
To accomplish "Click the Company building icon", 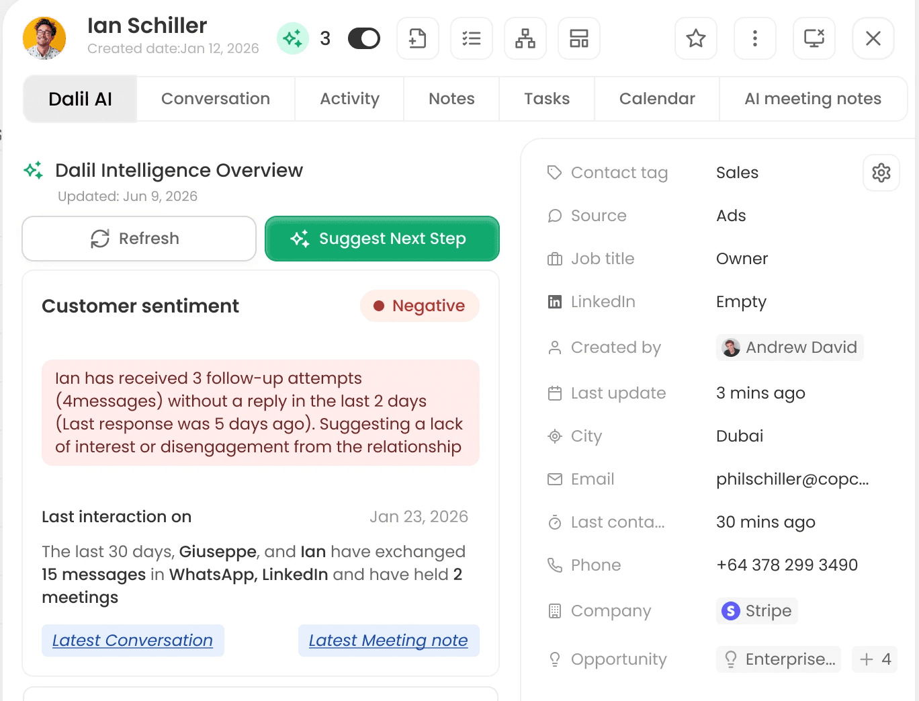I will 554,611.
